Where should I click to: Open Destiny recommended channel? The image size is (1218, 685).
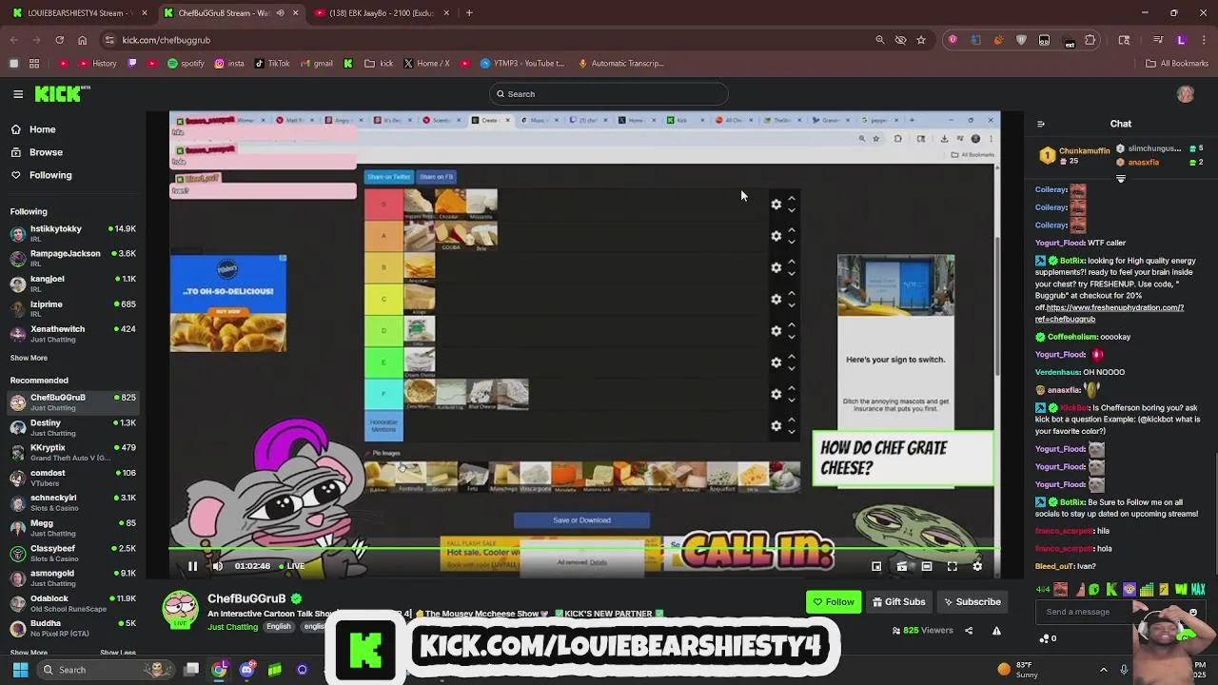(x=72, y=427)
